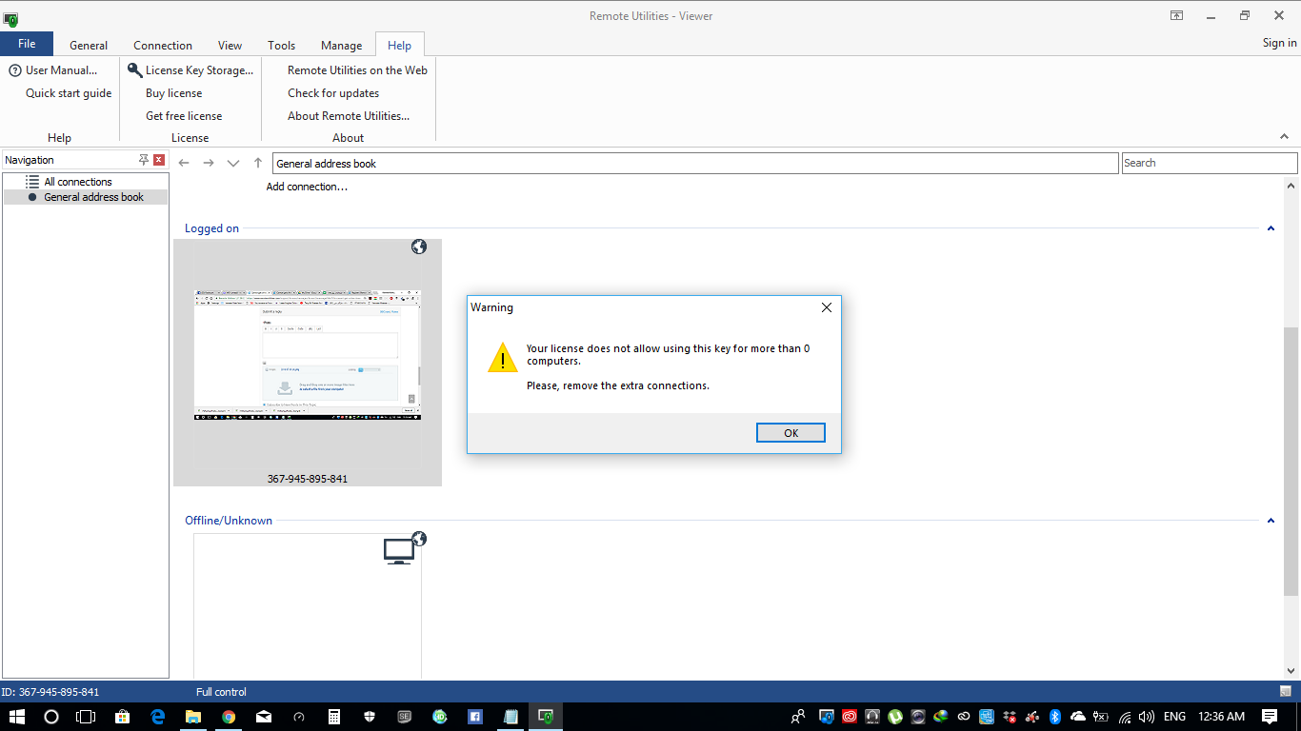The height and width of the screenshot is (731, 1301).
Task: Switch to the Connection ribbon tab
Action: [x=163, y=45]
